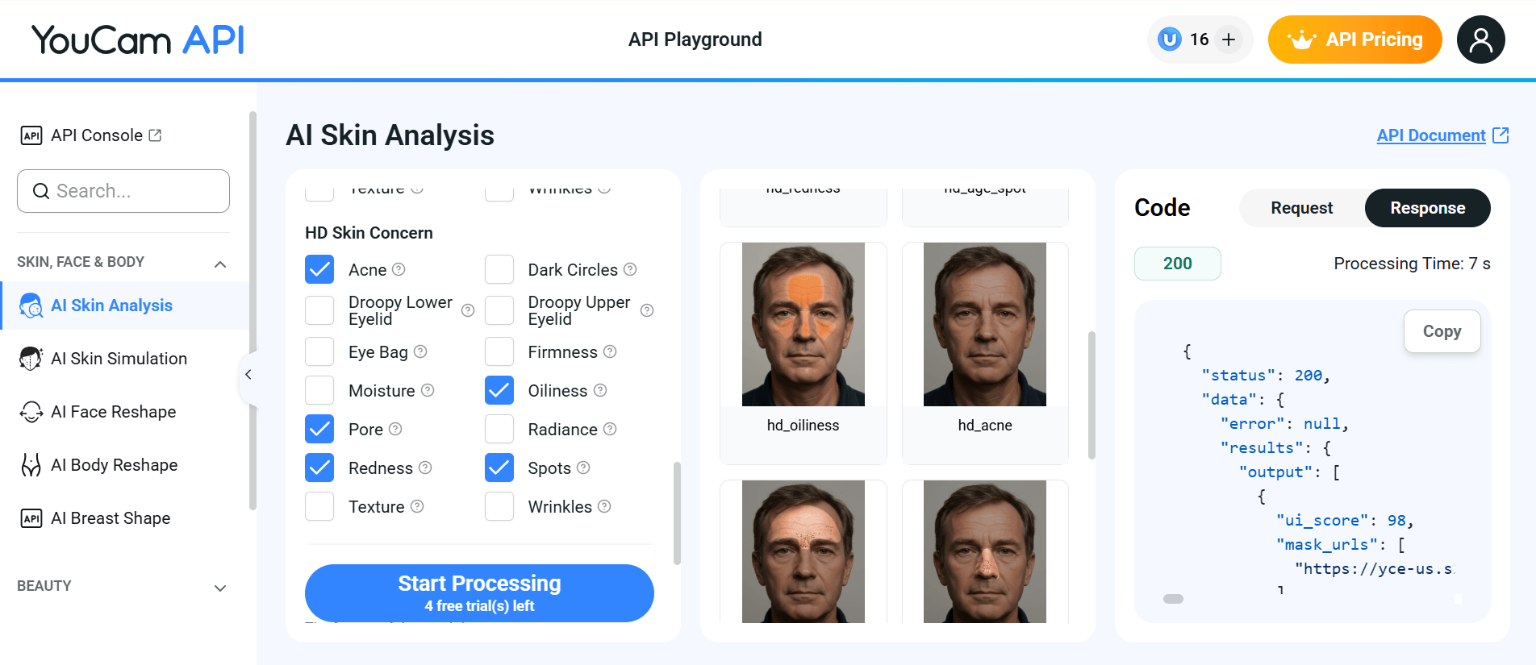Uncheck the Pore checkbox
The height and width of the screenshot is (665, 1536).
pos(319,429)
